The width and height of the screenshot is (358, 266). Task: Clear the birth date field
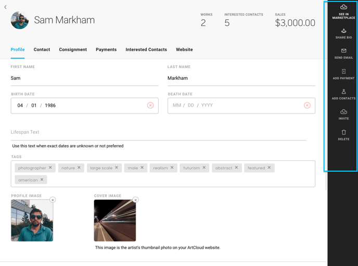pos(150,105)
